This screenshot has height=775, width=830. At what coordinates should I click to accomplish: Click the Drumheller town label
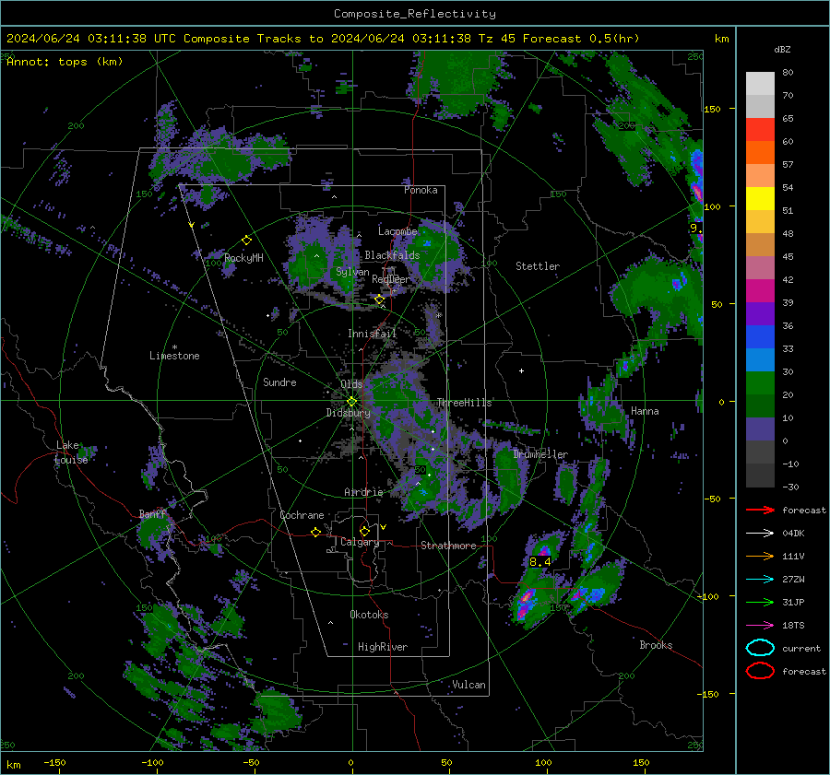click(540, 454)
